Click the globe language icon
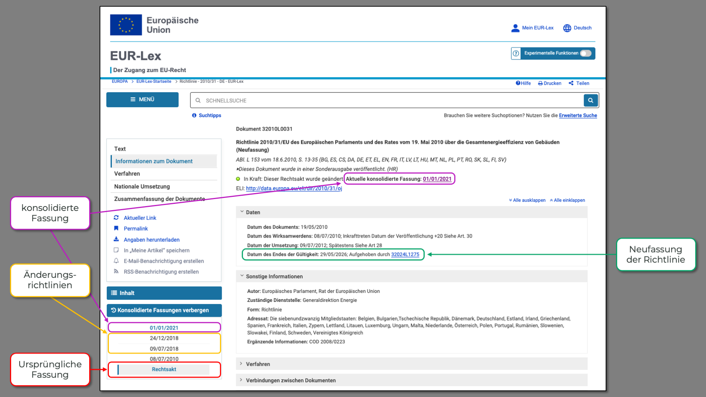 click(567, 28)
